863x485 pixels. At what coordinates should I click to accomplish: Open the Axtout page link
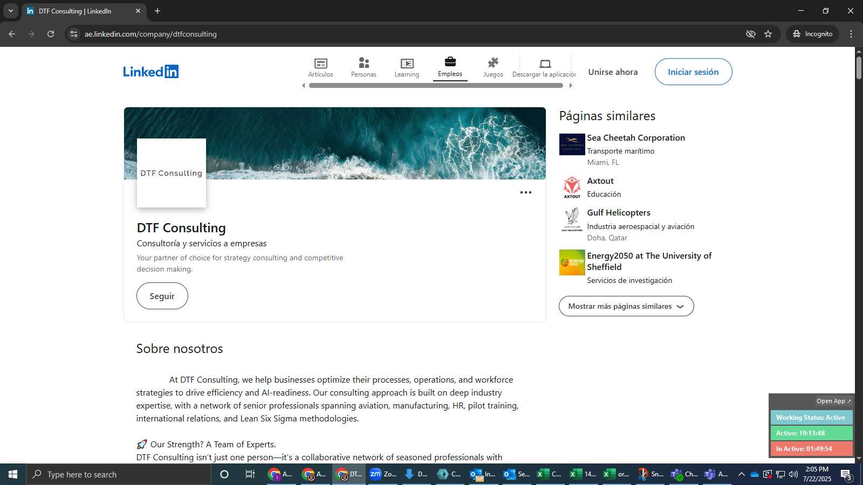600,181
